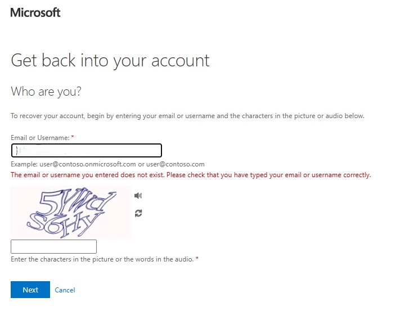Click the user@contoso.onmicrosoft.com example text

88,164
